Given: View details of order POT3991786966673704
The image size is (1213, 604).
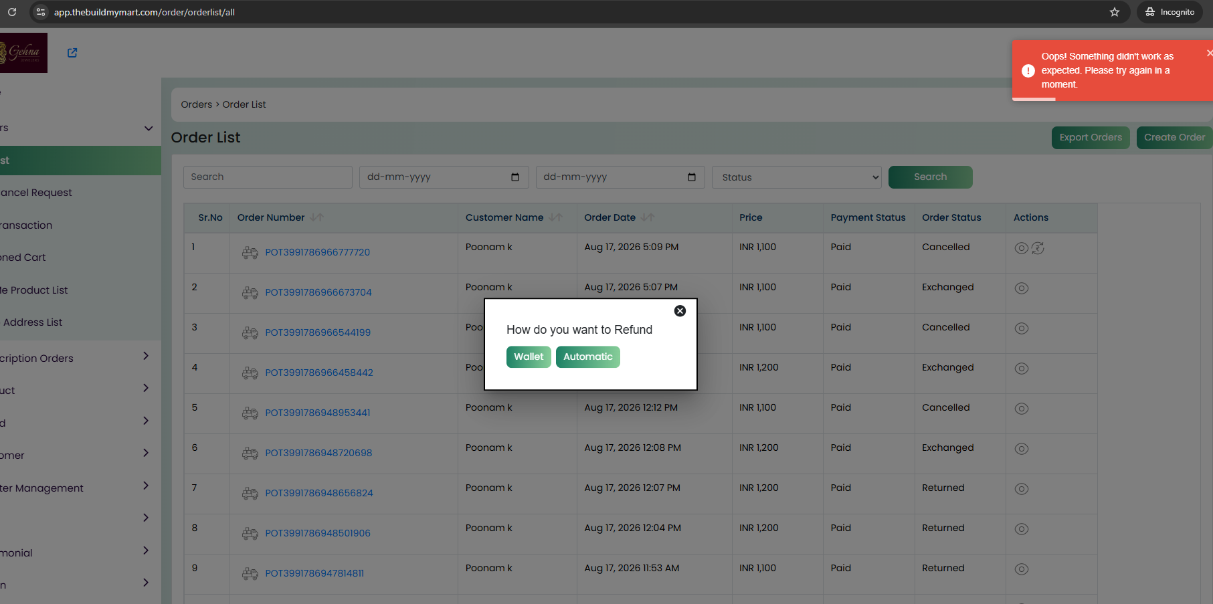Looking at the screenshot, I should coord(1021,288).
